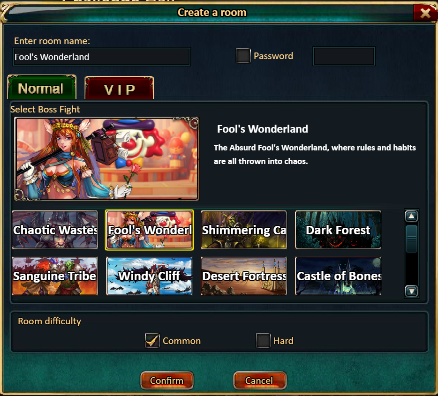Click the room name input field
The height and width of the screenshot is (396, 438).
pyautogui.click(x=102, y=57)
